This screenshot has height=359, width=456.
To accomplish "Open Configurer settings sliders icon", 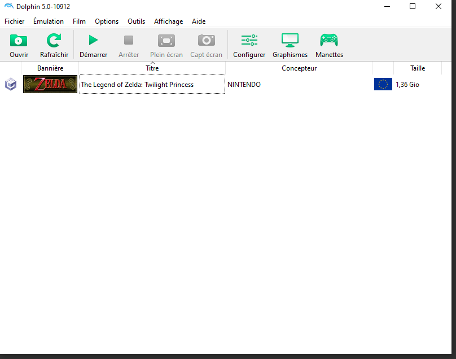I will 249,40.
